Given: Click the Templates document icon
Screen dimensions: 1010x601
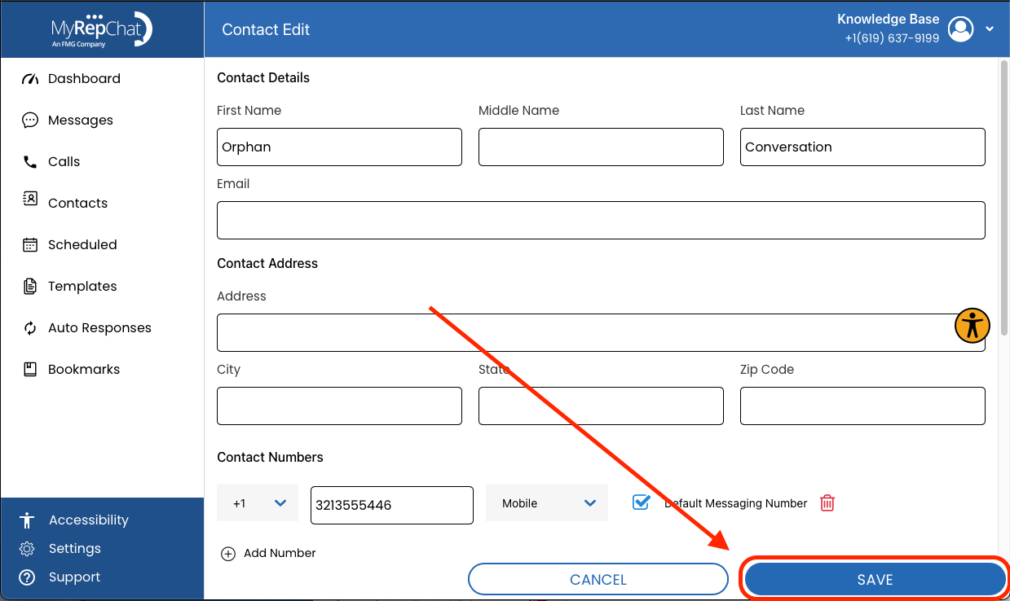Looking at the screenshot, I should point(30,286).
